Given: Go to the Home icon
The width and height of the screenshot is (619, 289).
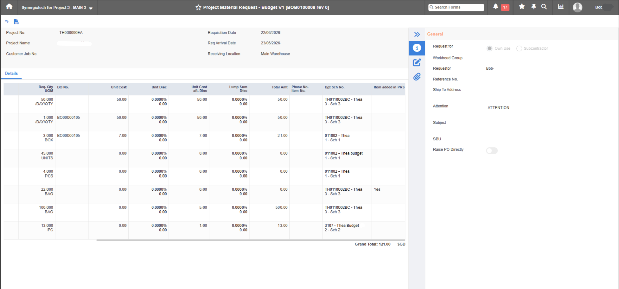Looking at the screenshot, I should pyautogui.click(x=9, y=7).
